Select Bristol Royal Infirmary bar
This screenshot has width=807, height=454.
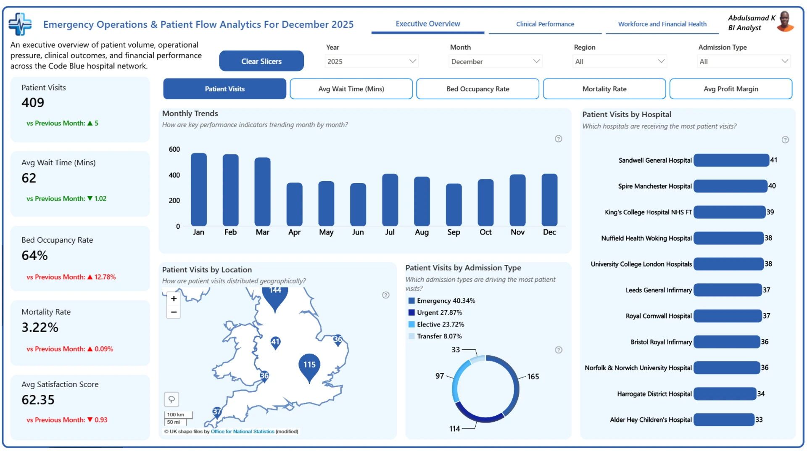tap(727, 342)
